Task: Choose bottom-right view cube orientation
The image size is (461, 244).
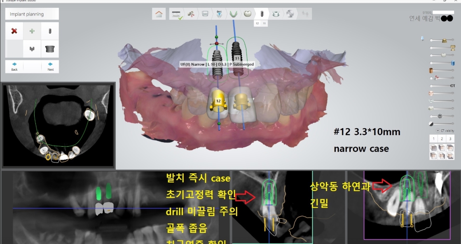Action: 450,156
